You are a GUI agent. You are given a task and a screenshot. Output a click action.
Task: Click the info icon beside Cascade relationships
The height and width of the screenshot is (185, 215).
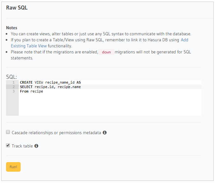pyautogui.click(x=104, y=133)
